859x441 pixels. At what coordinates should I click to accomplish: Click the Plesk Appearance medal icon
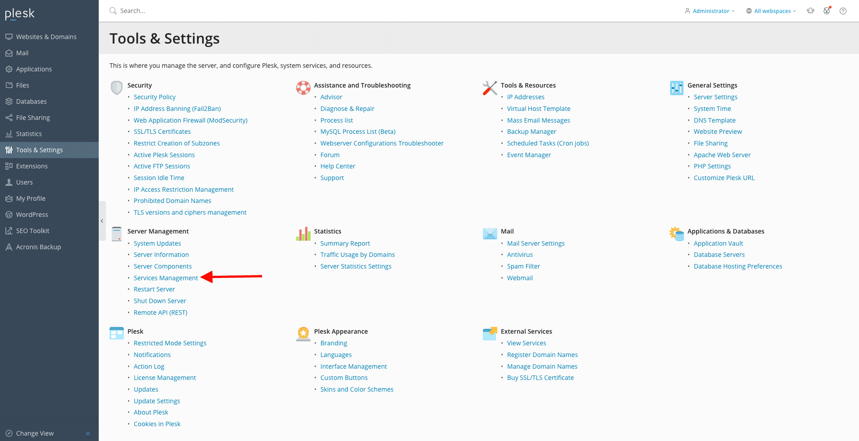click(303, 334)
